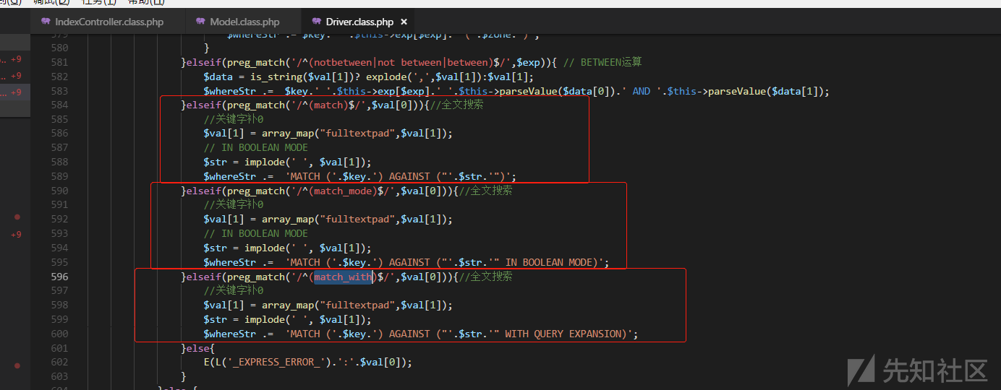Click 'notbetween' in the line 581 regex
Viewport: 1001px width, 390px height.
coord(343,62)
